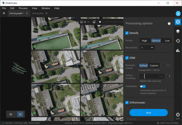Uncheck the Densify checkbox
Viewport: 182px width, 125px height.
(127, 33)
